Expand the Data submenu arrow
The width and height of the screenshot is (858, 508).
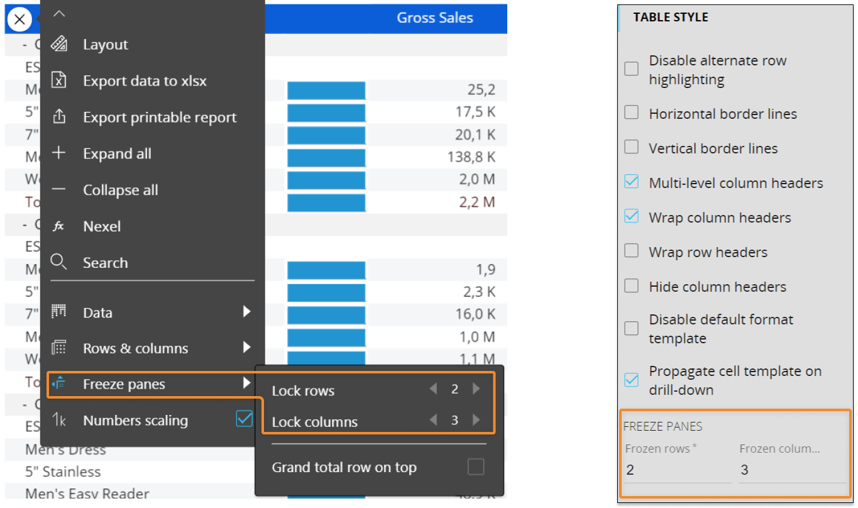(246, 312)
